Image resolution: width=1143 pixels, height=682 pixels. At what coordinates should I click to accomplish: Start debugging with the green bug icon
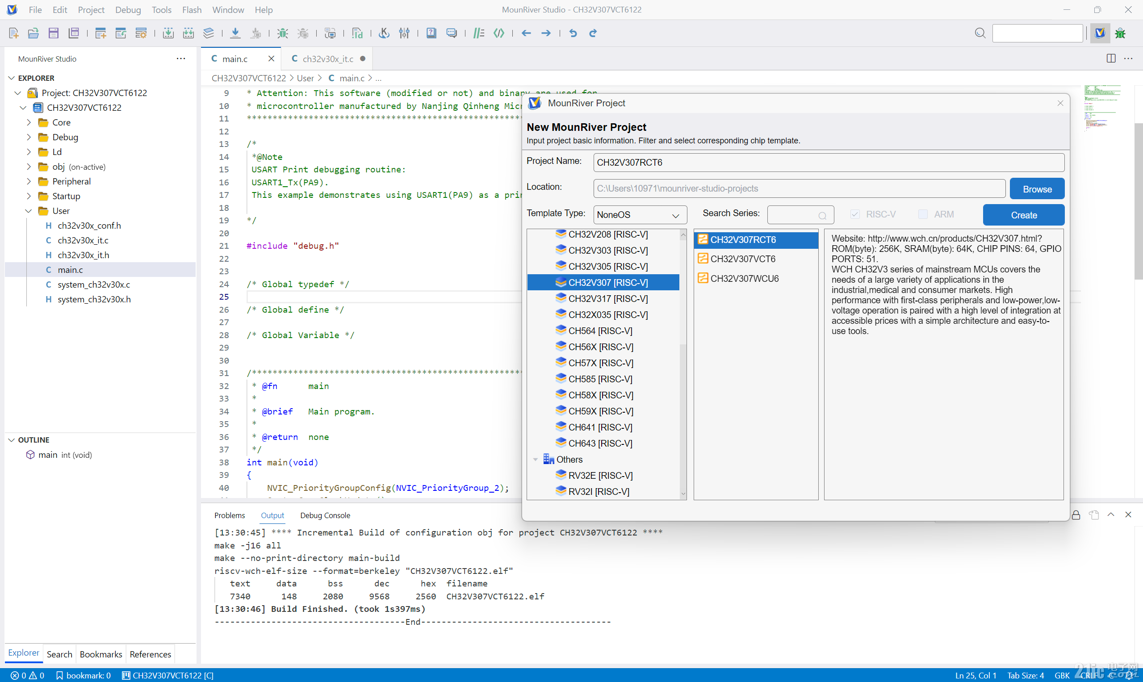click(x=283, y=33)
